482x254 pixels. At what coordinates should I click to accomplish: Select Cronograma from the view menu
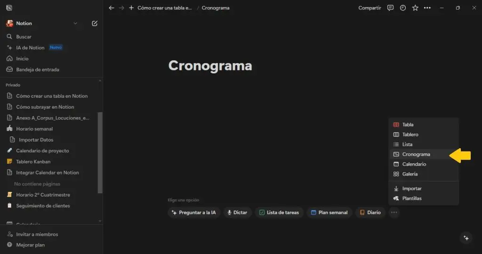pyautogui.click(x=424, y=154)
